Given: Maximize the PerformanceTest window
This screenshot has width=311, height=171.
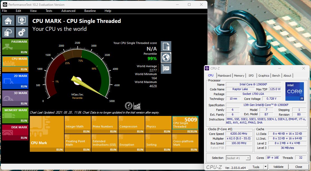Looking at the screenshot, I should click(x=189, y=4).
